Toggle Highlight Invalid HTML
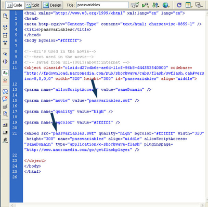 [5, 80]
